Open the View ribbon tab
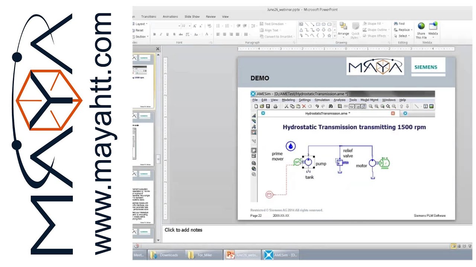This screenshot has height=267, width=476. coord(225,17)
